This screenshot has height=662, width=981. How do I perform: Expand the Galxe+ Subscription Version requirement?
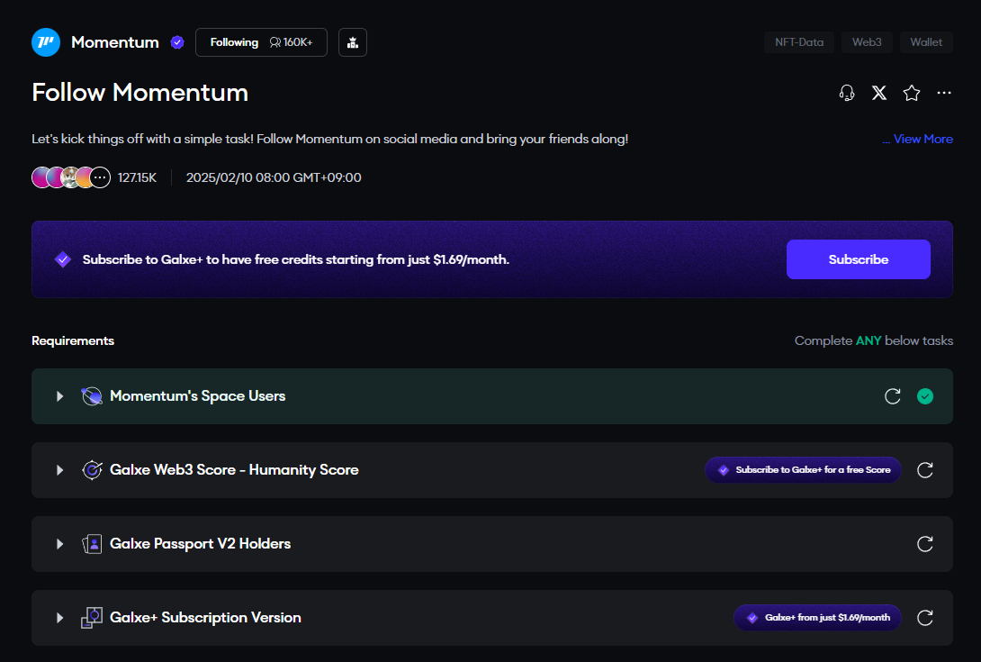pos(59,618)
